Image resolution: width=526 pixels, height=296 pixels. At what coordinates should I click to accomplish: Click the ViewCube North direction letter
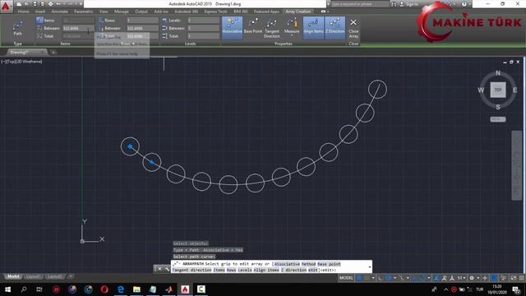pyautogui.click(x=498, y=73)
